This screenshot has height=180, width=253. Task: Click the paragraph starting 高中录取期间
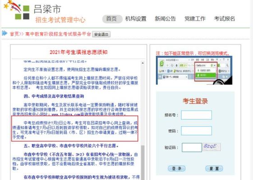(x=75, y=109)
